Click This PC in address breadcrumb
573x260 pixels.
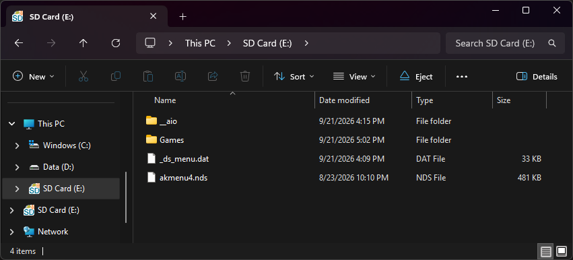click(x=200, y=43)
